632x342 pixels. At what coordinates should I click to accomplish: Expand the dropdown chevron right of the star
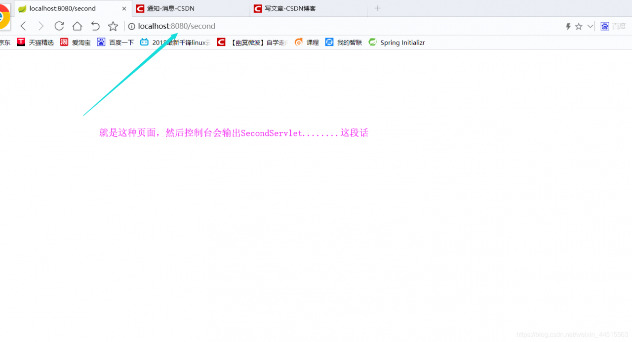coord(590,26)
